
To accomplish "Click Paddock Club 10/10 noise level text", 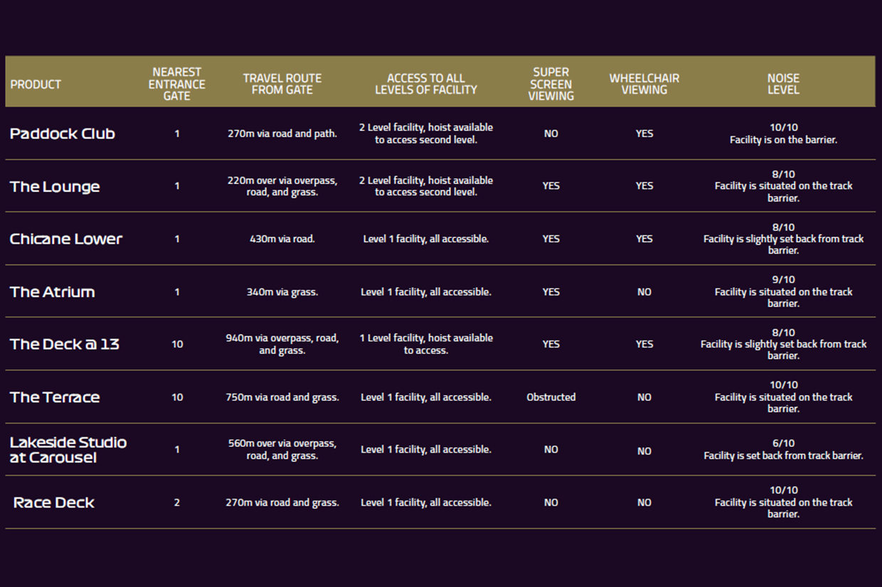I will pos(784,128).
